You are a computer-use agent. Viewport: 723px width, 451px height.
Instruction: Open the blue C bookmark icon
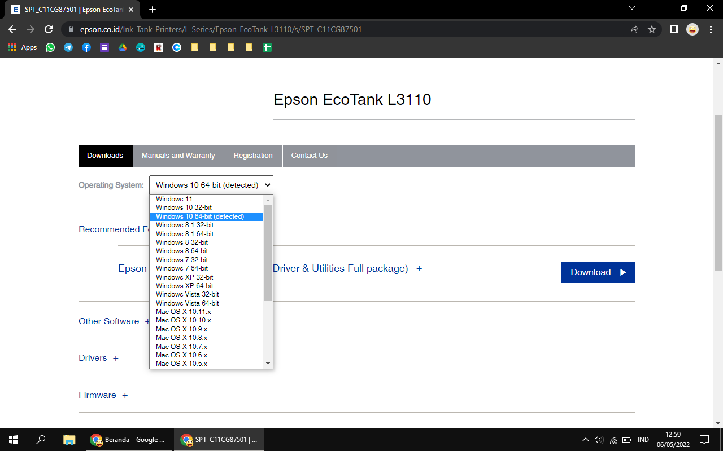coord(177,48)
